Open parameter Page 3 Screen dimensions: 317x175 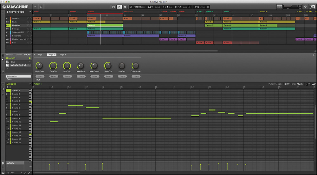[63, 55]
